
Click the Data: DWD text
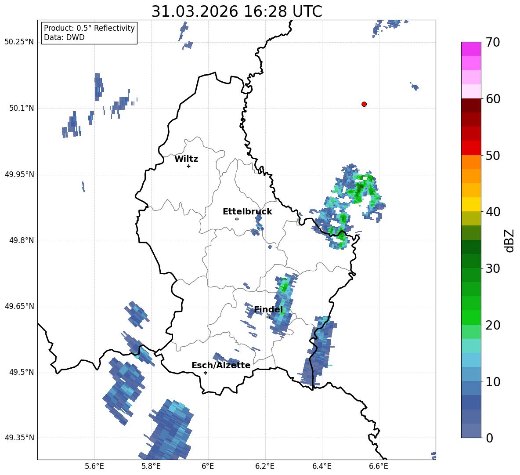pyautogui.click(x=64, y=37)
